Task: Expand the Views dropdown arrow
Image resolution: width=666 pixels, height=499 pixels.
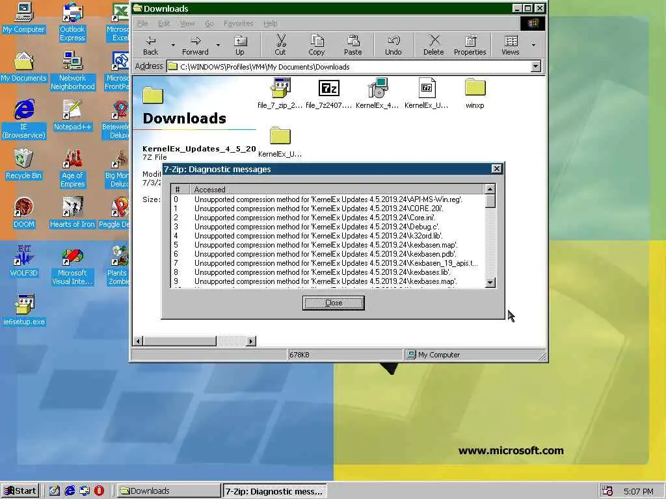Action: 533,45
